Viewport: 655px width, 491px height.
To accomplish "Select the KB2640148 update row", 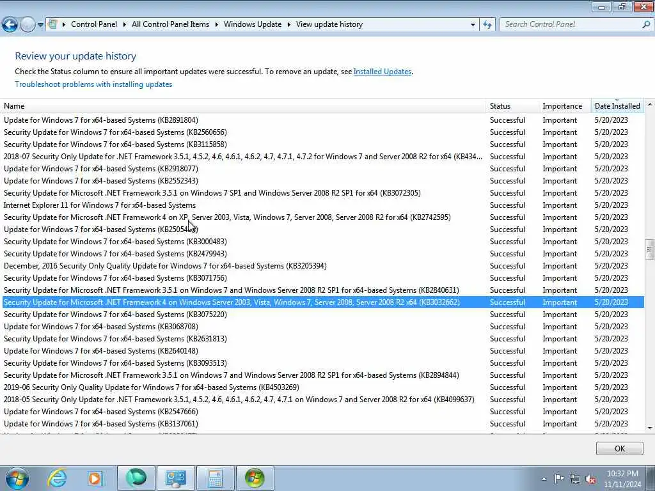I will click(x=323, y=351).
